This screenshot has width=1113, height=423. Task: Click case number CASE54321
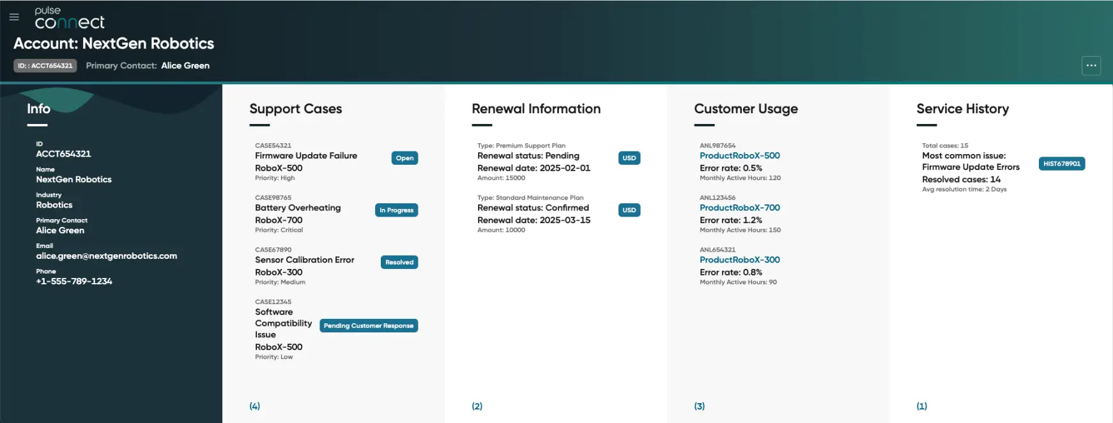coord(273,146)
